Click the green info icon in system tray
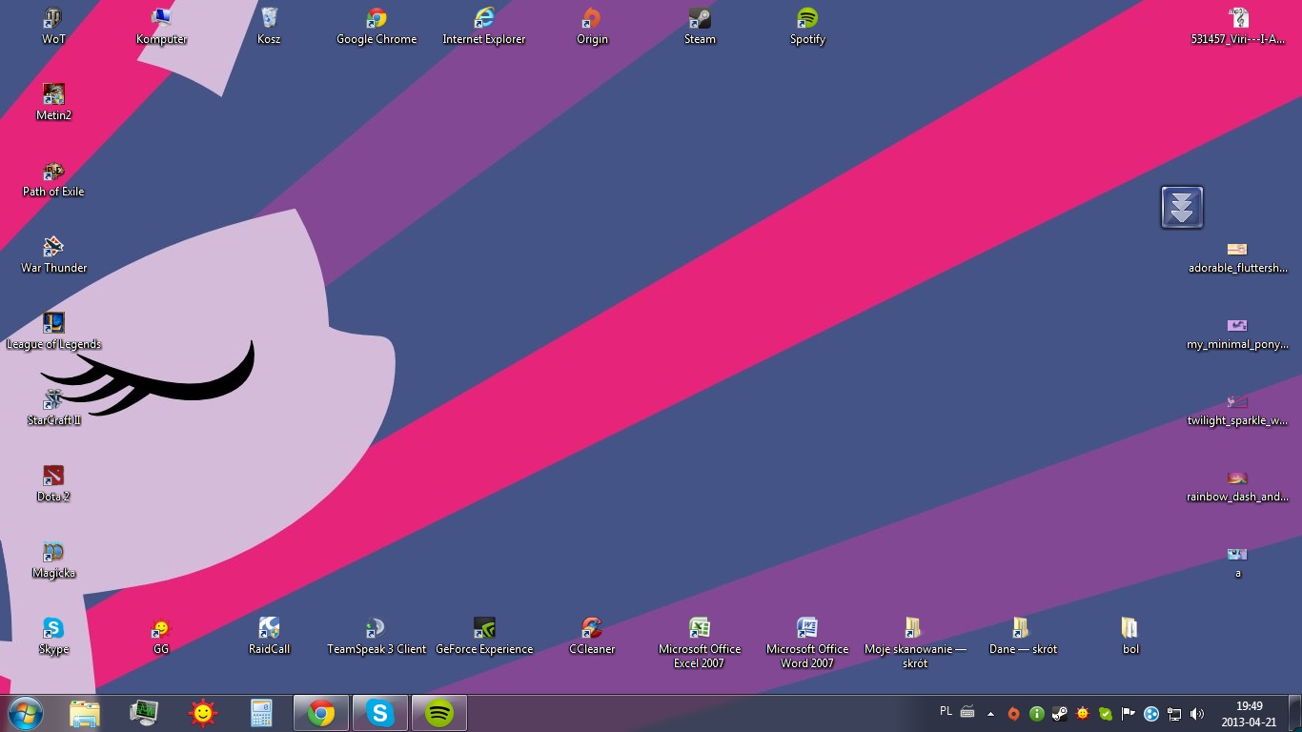 [1036, 713]
